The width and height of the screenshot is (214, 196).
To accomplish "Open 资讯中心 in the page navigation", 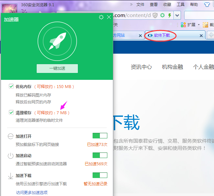I will (x=141, y=67).
